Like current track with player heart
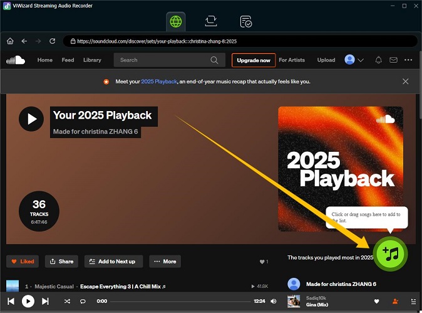The height and width of the screenshot is (313, 422). [376, 301]
